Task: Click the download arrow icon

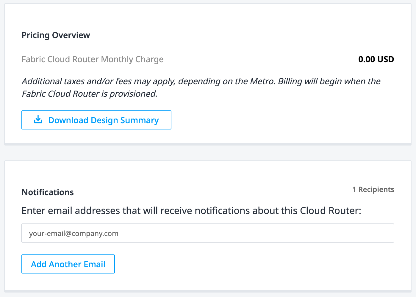Action: coord(38,120)
